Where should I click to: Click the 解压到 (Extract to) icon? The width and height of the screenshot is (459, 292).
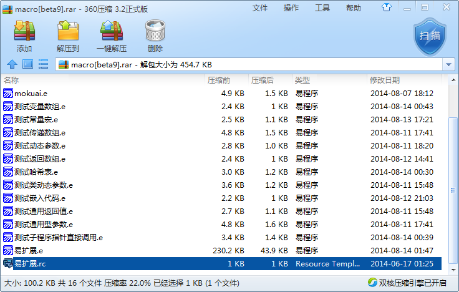[x=68, y=31]
